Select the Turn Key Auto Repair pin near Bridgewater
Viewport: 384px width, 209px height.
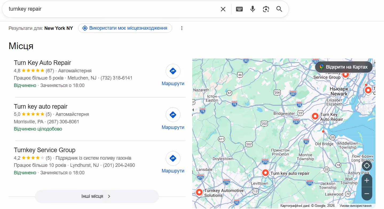click(x=315, y=116)
